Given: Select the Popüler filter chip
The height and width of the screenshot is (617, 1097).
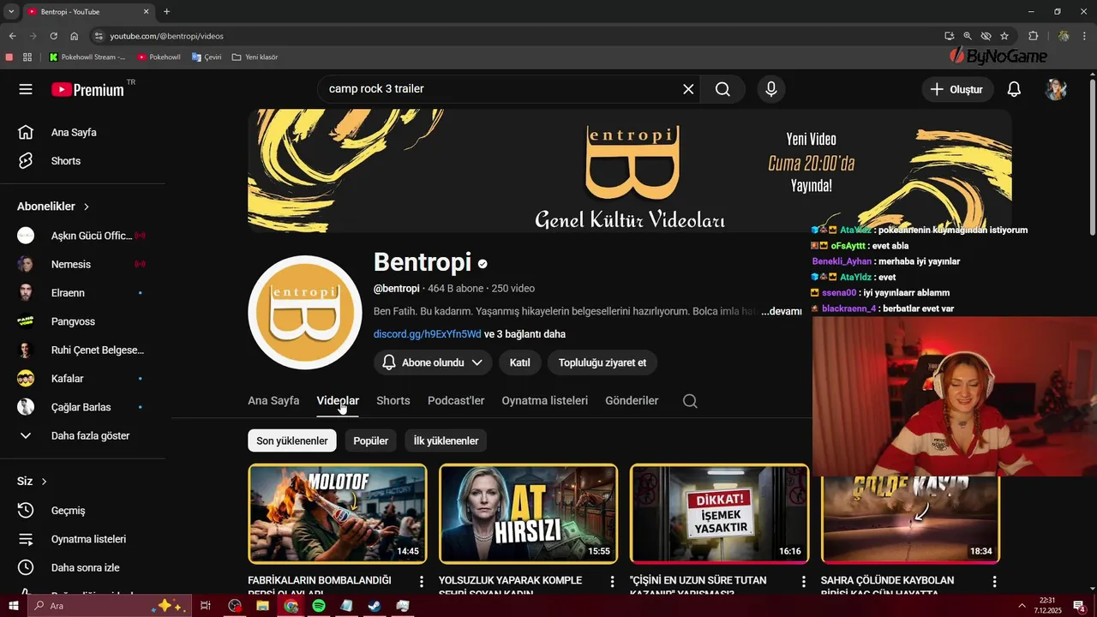Looking at the screenshot, I should [370, 440].
